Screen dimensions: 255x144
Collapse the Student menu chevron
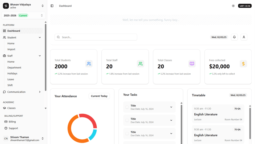point(40,37)
